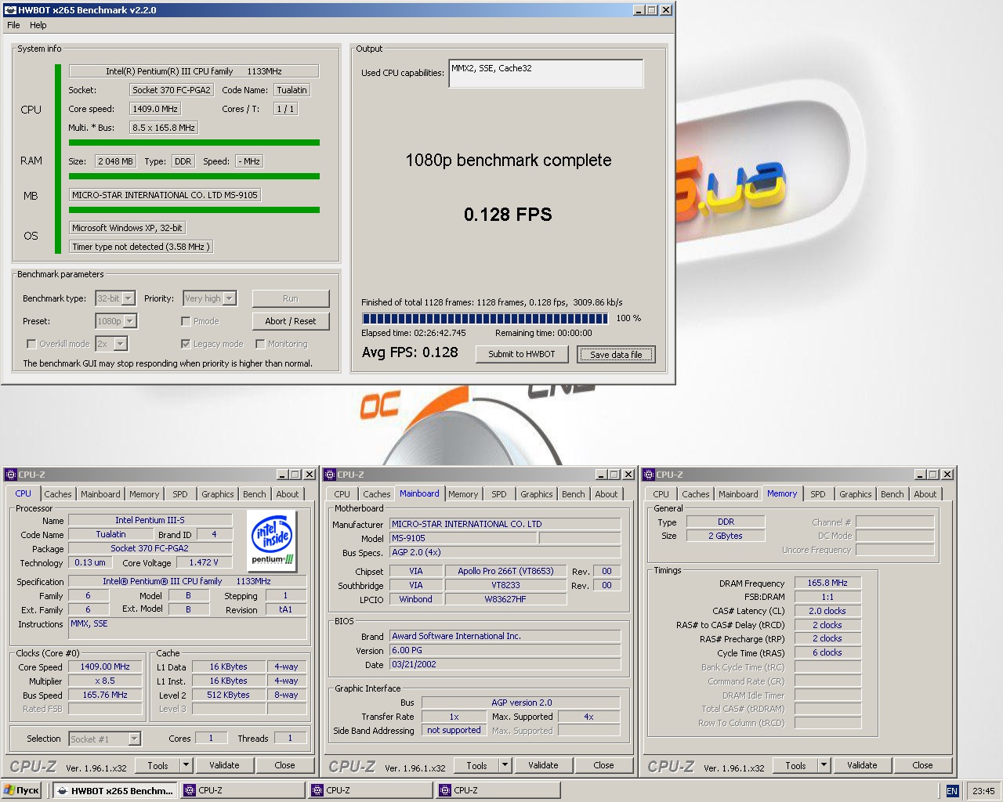Click Close in the first CPU-Z window
The height and width of the screenshot is (802, 1003).
click(284, 765)
